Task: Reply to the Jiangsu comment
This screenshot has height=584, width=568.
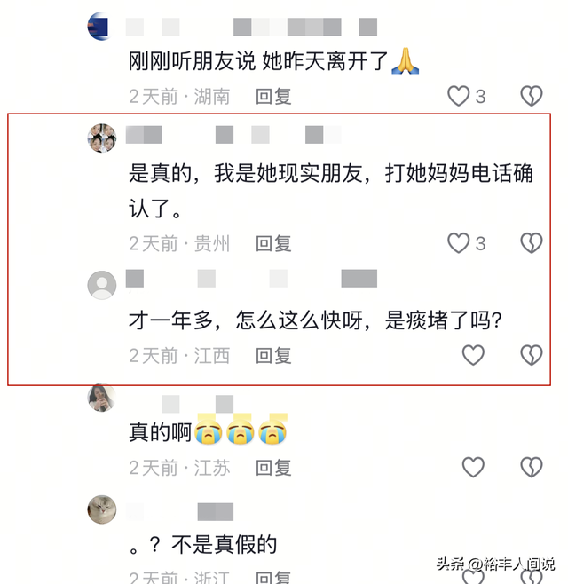Action: click(x=273, y=468)
